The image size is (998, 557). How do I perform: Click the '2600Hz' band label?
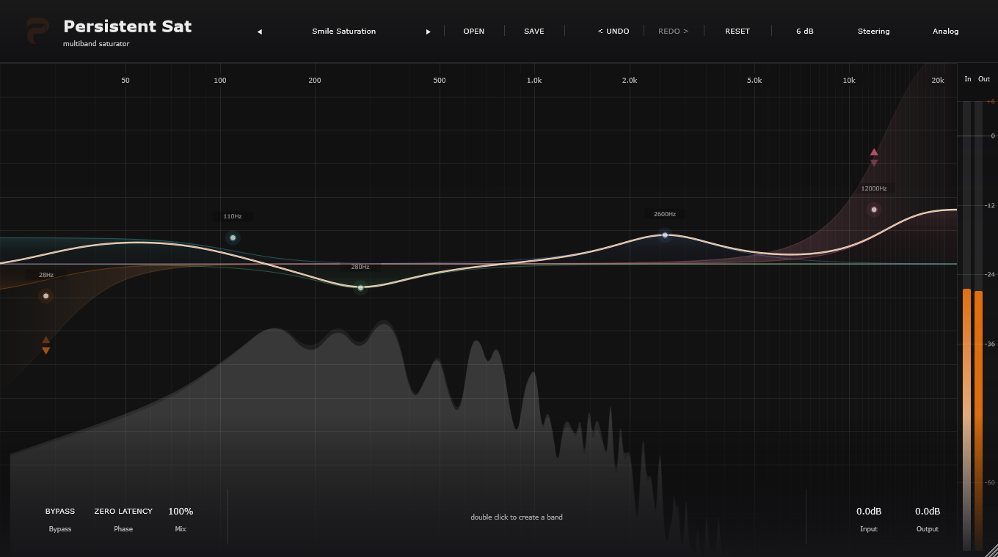point(665,214)
